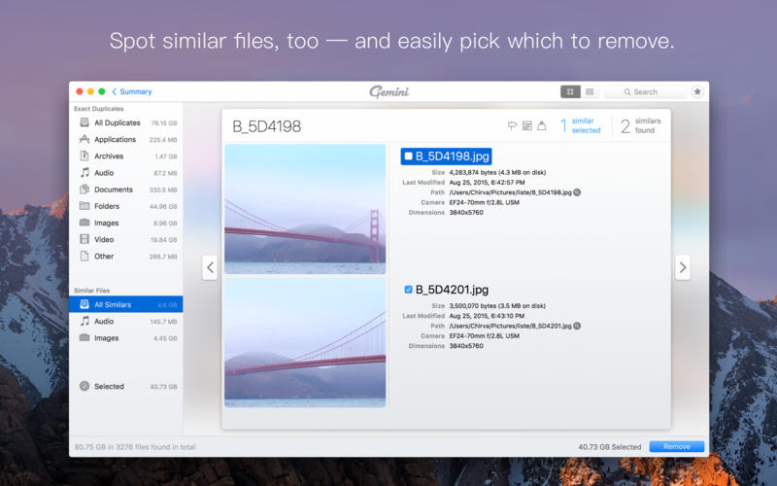This screenshot has width=777, height=486.
Task: Show the 2 similars found counter
Action: point(641,126)
